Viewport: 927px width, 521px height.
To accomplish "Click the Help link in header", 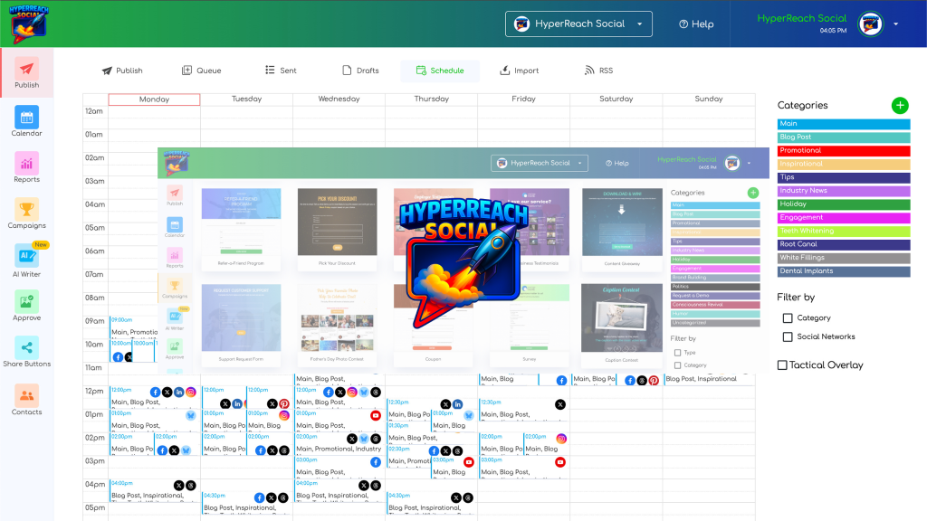I will point(696,24).
